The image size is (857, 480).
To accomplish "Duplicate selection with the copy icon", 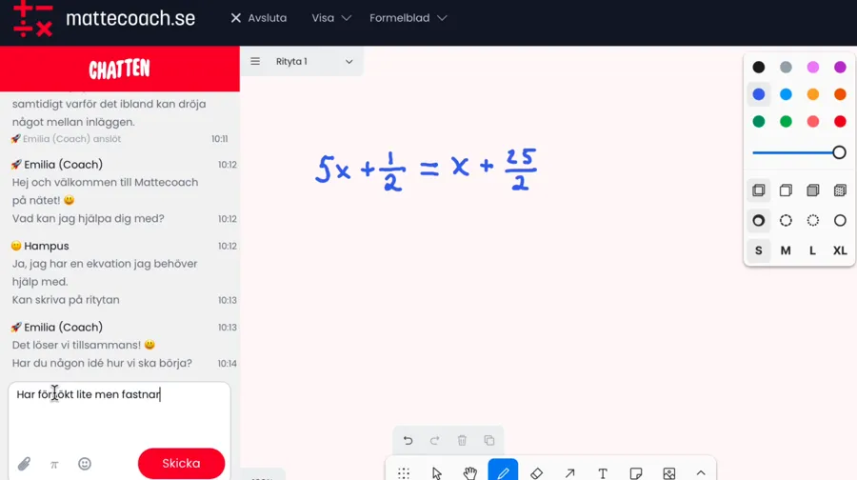I will pos(489,441).
